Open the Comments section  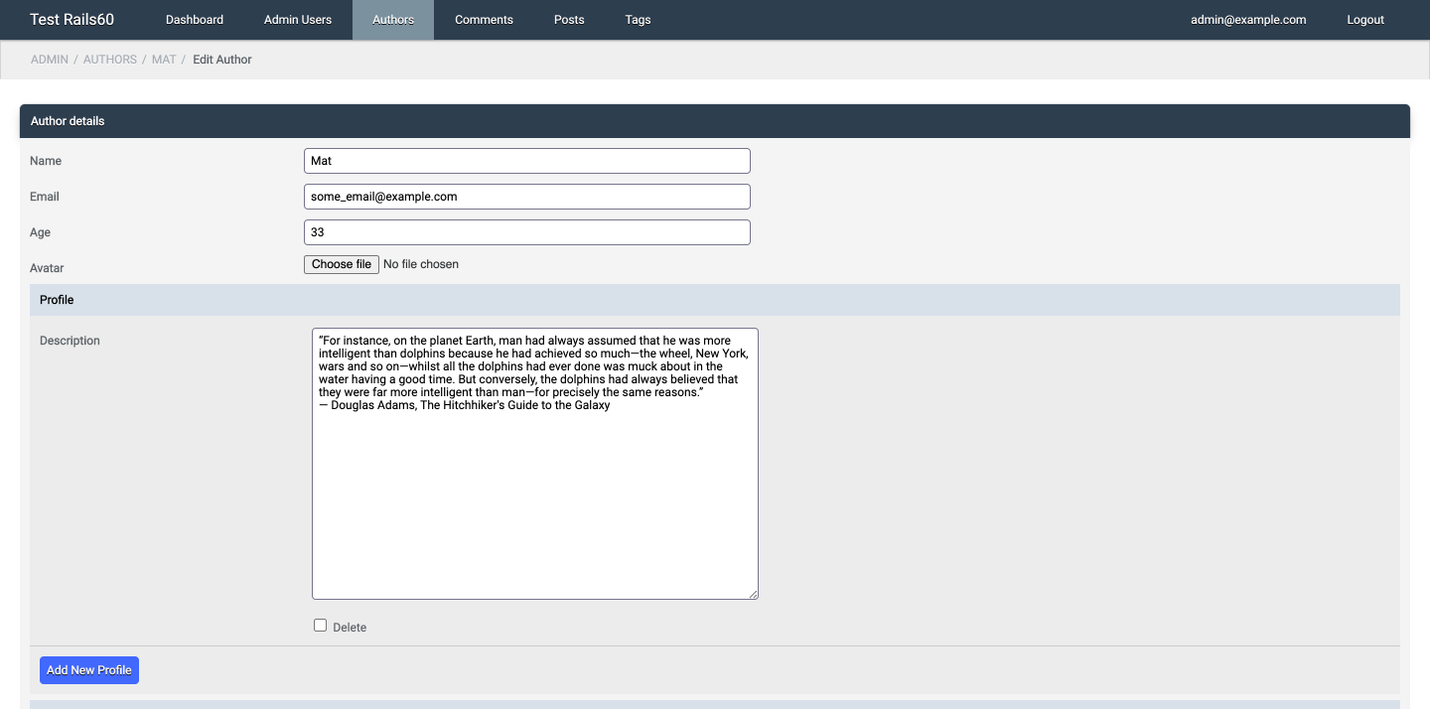[484, 20]
